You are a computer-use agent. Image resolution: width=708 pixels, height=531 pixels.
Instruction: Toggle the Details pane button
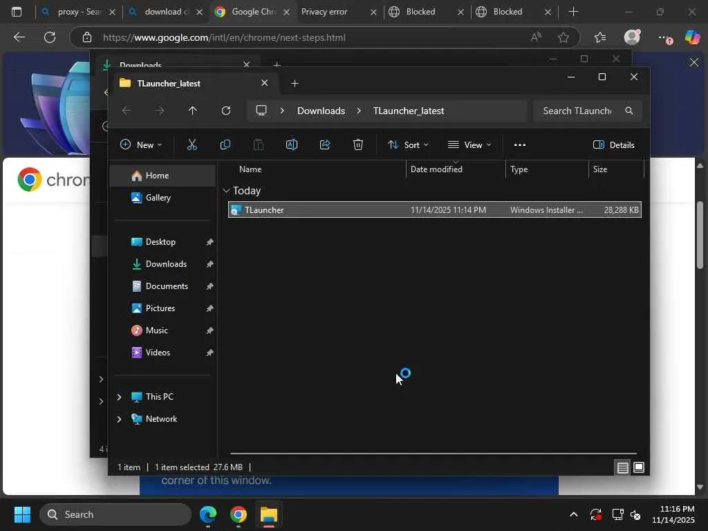click(614, 145)
